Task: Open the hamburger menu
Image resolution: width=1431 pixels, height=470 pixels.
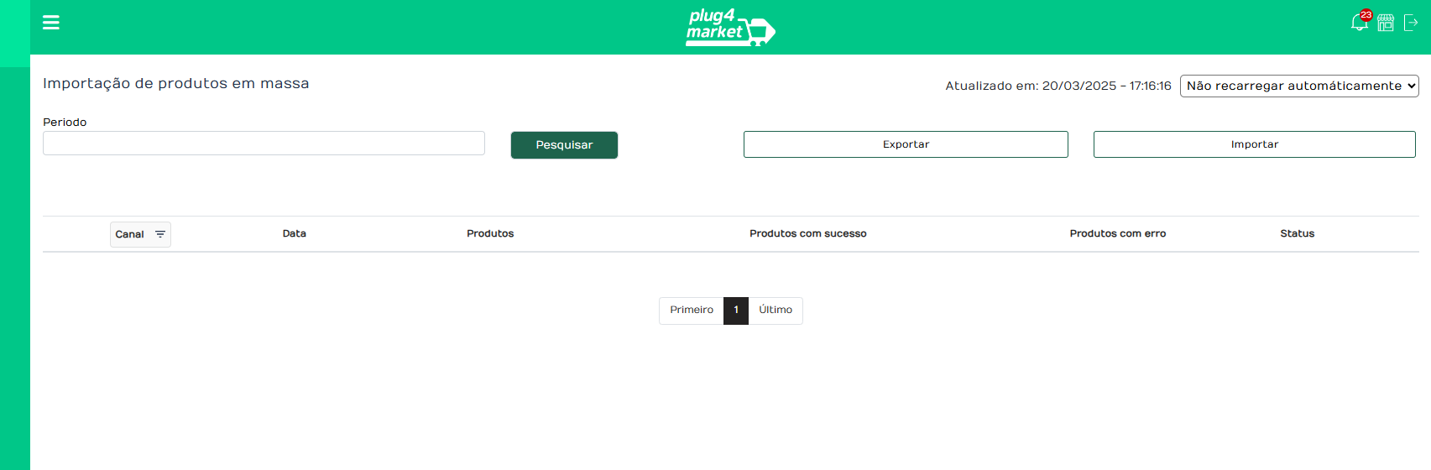Action: [51, 23]
